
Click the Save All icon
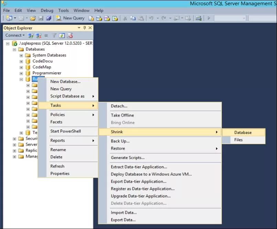pos(49,18)
